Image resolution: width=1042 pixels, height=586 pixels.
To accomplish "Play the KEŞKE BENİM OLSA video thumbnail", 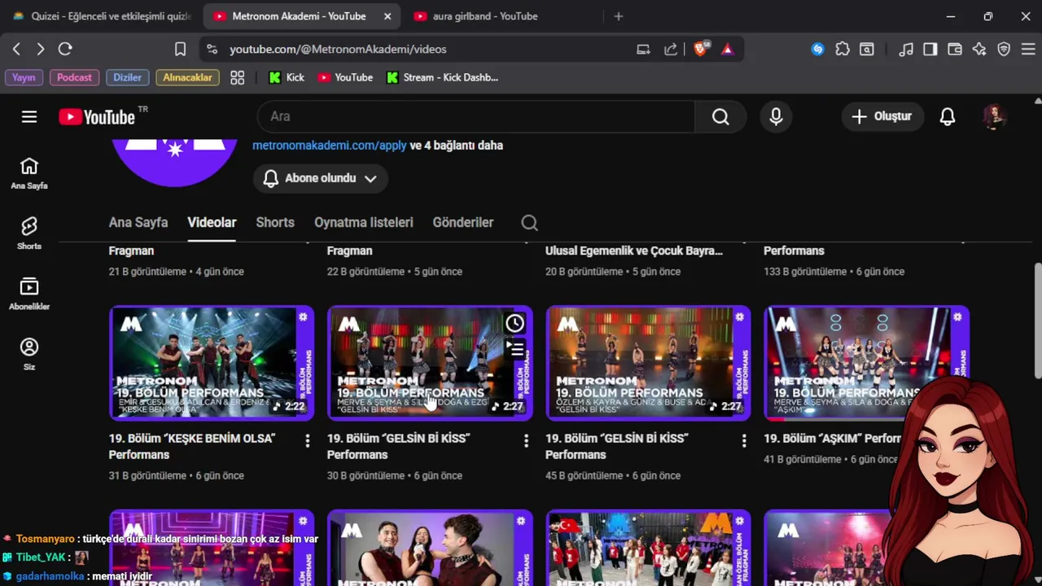I will [212, 362].
